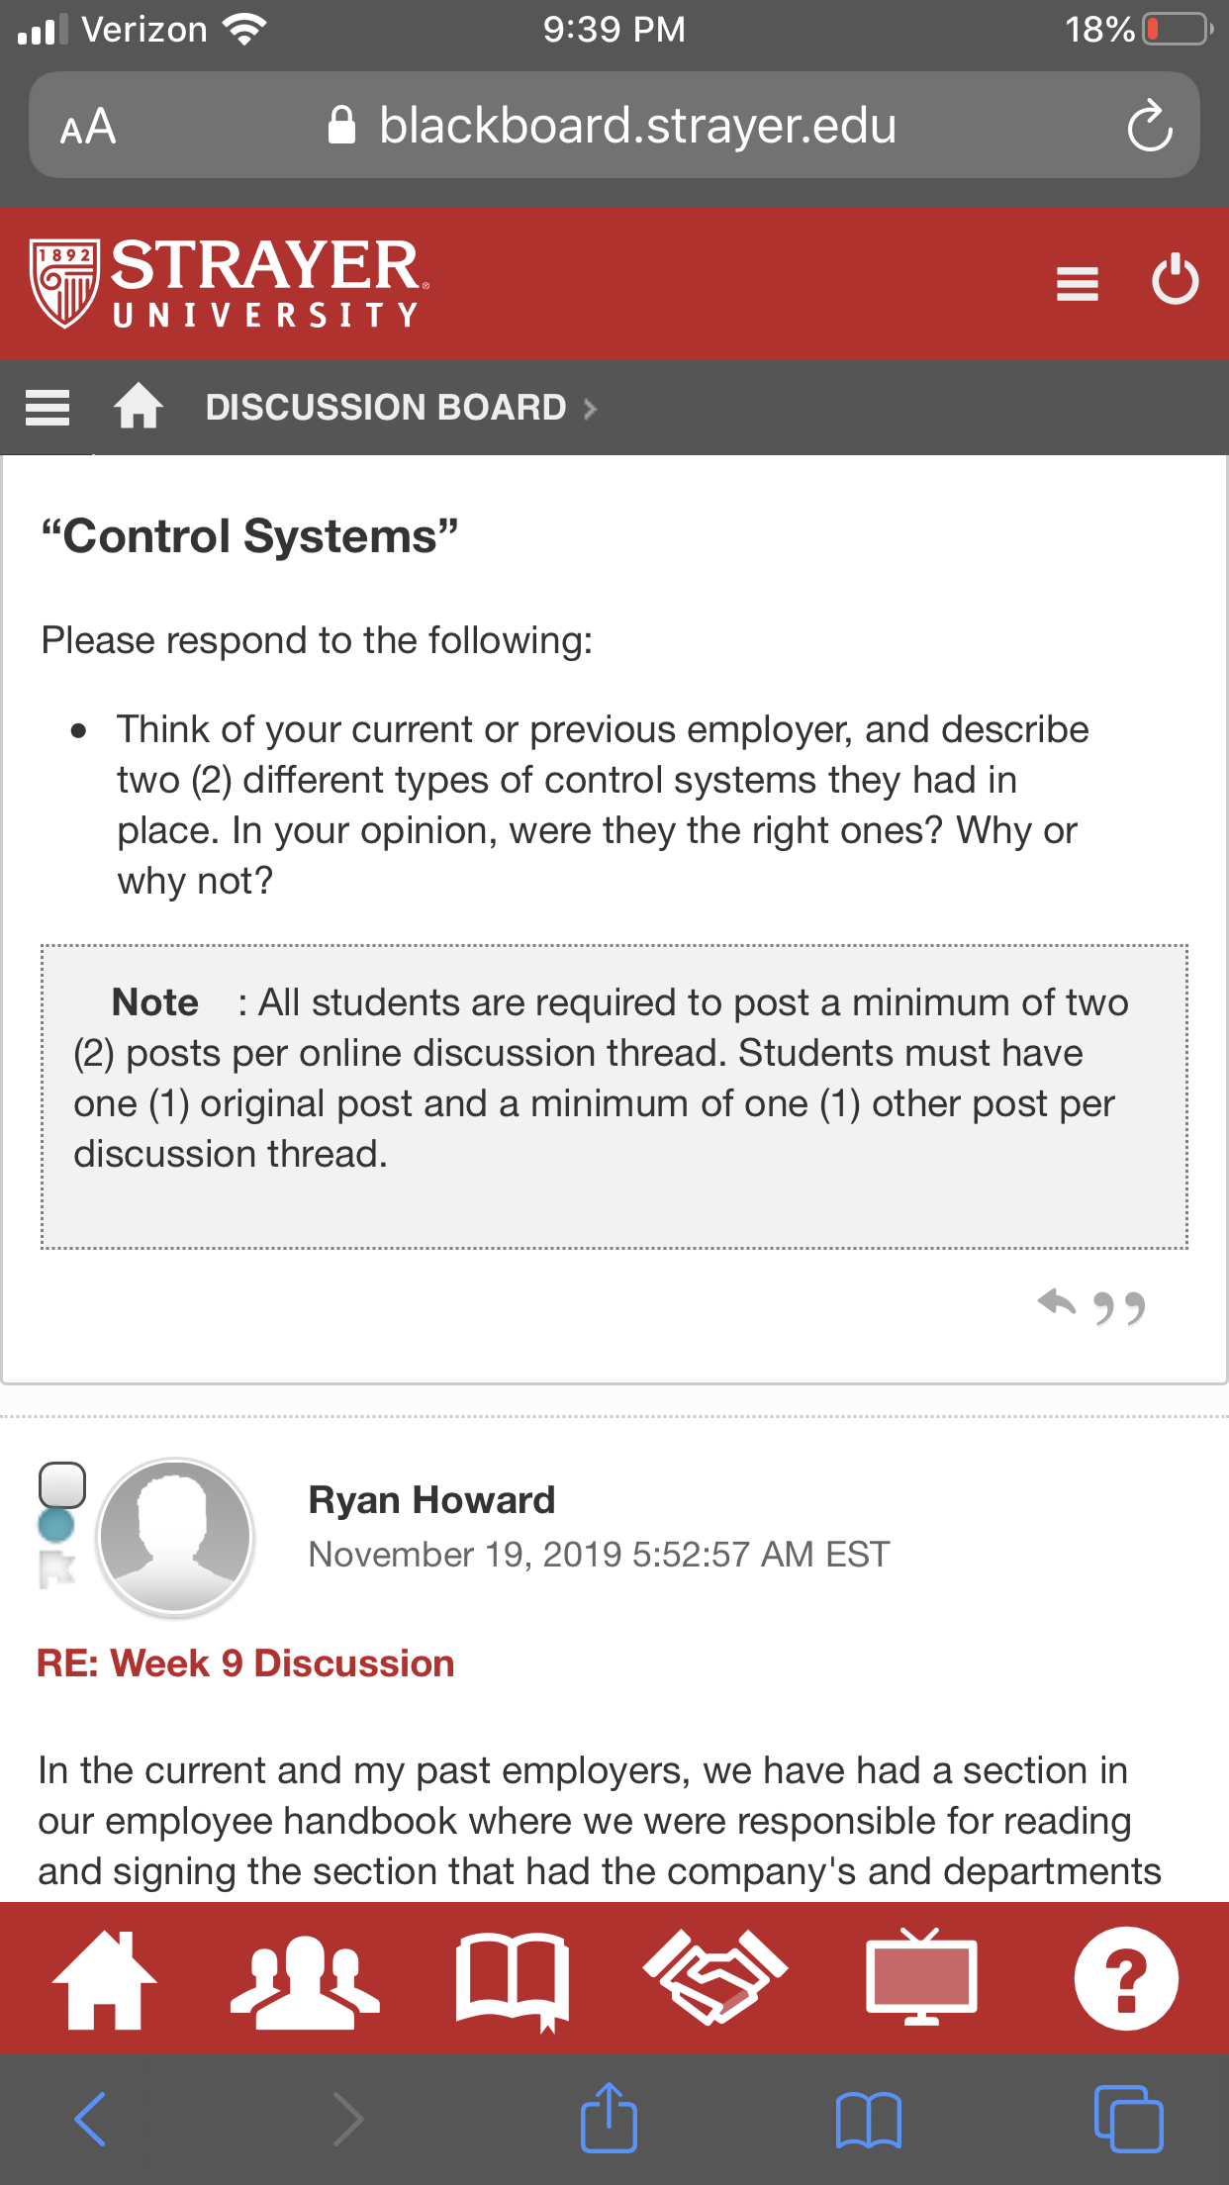
Task: Tap the blackboard.strayer.edu address bar
Action: pyautogui.click(x=614, y=126)
